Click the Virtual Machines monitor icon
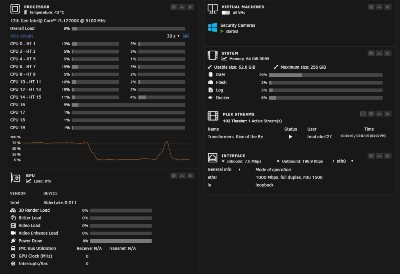The width and height of the screenshot is (400, 274). pos(212,9)
